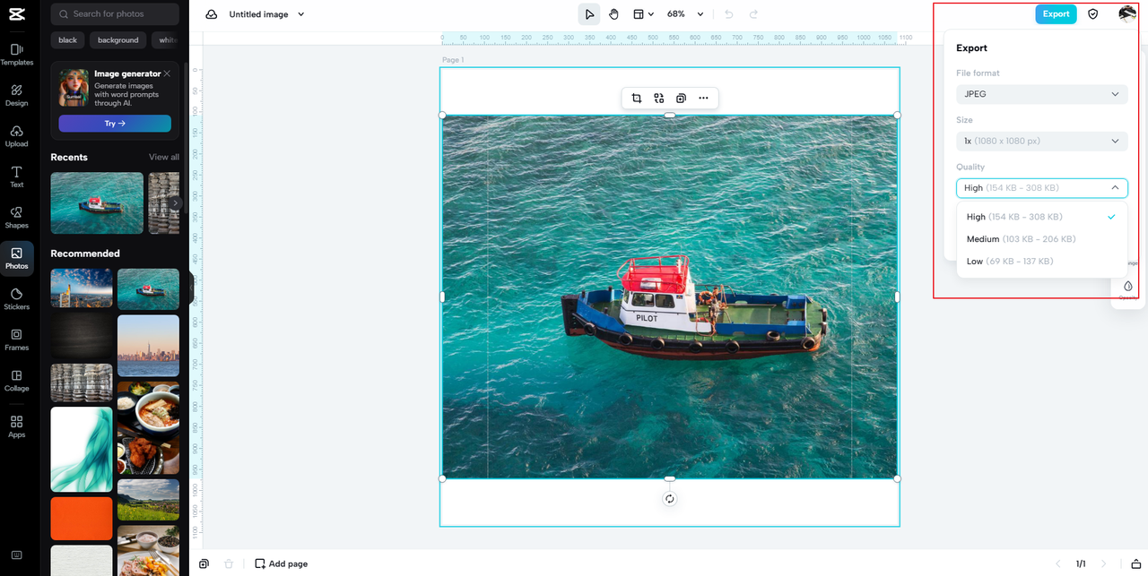Screen dimensions: 1148x576
Task: Go to the next page arrow
Action: [1104, 563]
